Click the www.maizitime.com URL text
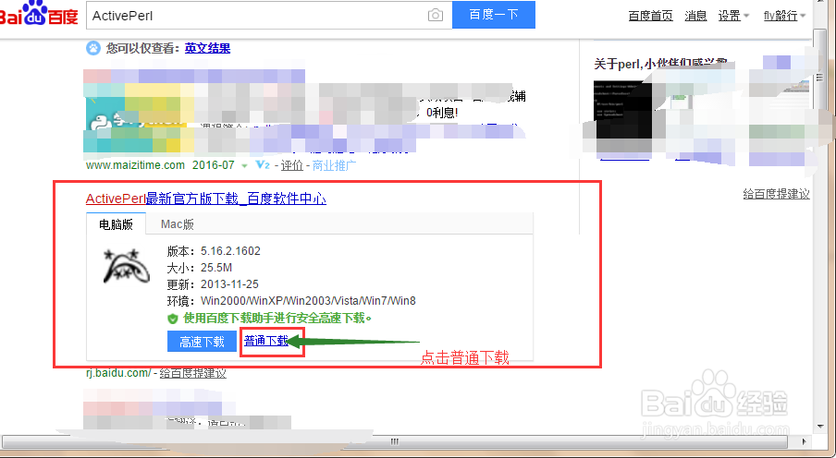 [135, 165]
